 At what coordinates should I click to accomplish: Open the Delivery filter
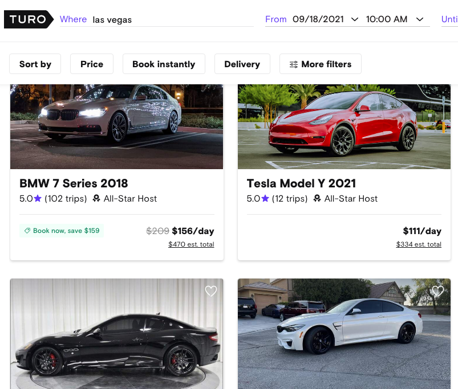pyautogui.click(x=242, y=64)
